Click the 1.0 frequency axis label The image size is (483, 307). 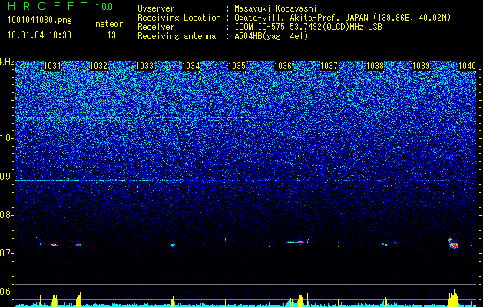click(6, 138)
